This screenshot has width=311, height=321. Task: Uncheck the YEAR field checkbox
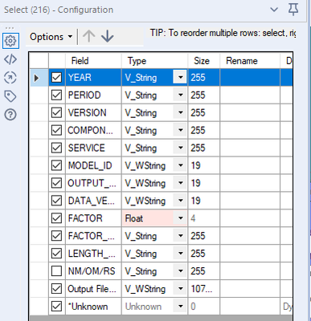pyautogui.click(x=56, y=78)
